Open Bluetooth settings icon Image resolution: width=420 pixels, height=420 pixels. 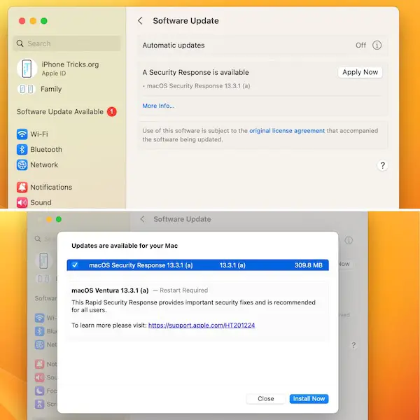click(22, 149)
